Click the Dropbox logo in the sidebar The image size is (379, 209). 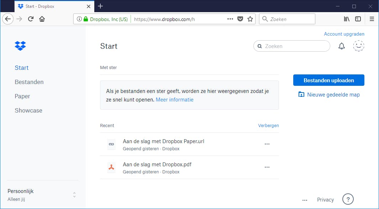tap(20, 46)
